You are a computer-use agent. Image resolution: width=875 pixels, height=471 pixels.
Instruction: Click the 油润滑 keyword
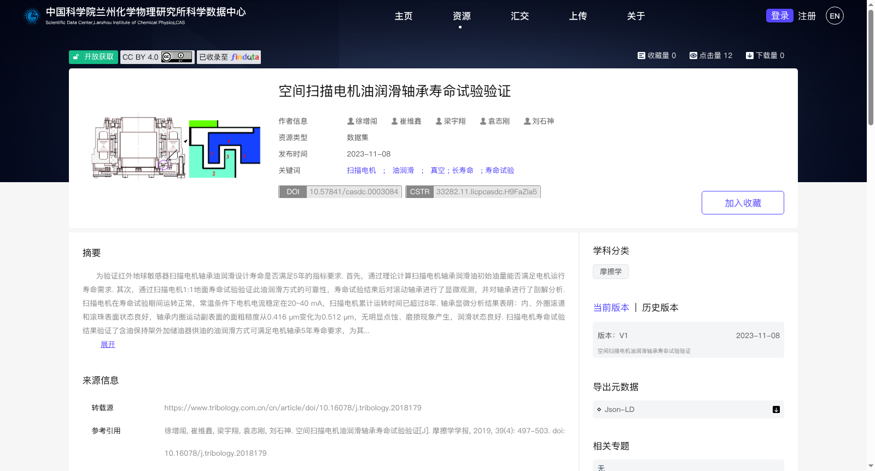tap(403, 171)
